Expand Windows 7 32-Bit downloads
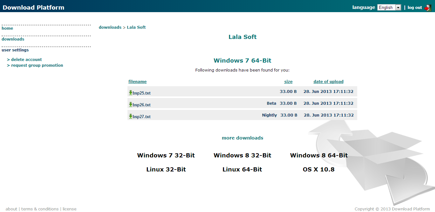Image resolution: width=435 pixels, height=212 pixels. (x=166, y=155)
